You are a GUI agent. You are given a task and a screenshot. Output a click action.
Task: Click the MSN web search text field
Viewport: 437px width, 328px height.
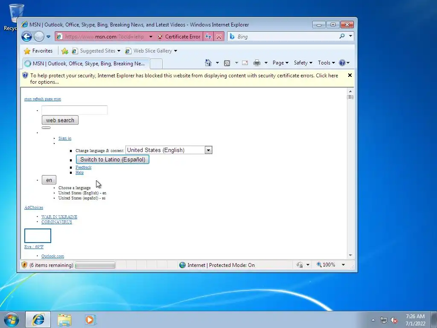74,110
